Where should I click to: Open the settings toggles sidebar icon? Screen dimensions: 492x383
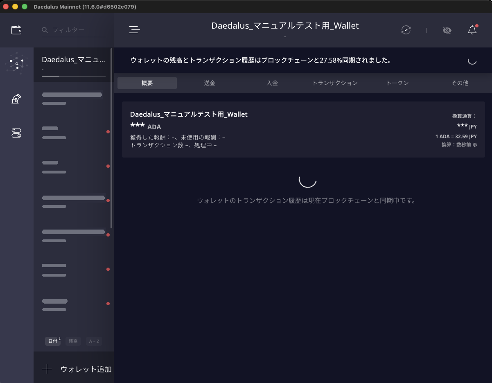16,133
